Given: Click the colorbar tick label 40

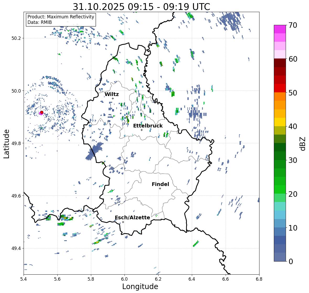Looking at the screenshot, I should [x=293, y=126].
